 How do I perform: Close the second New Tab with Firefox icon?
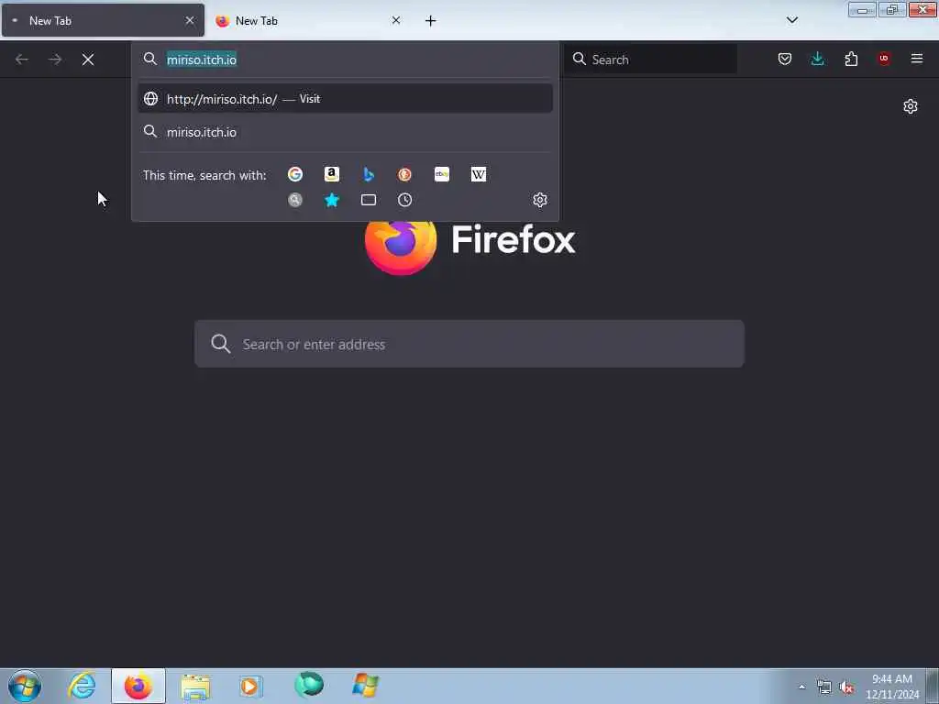[396, 20]
